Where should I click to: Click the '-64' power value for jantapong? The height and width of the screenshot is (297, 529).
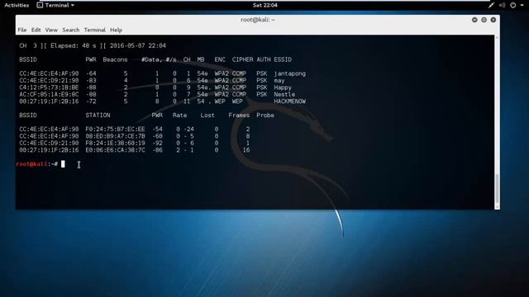[x=91, y=73]
